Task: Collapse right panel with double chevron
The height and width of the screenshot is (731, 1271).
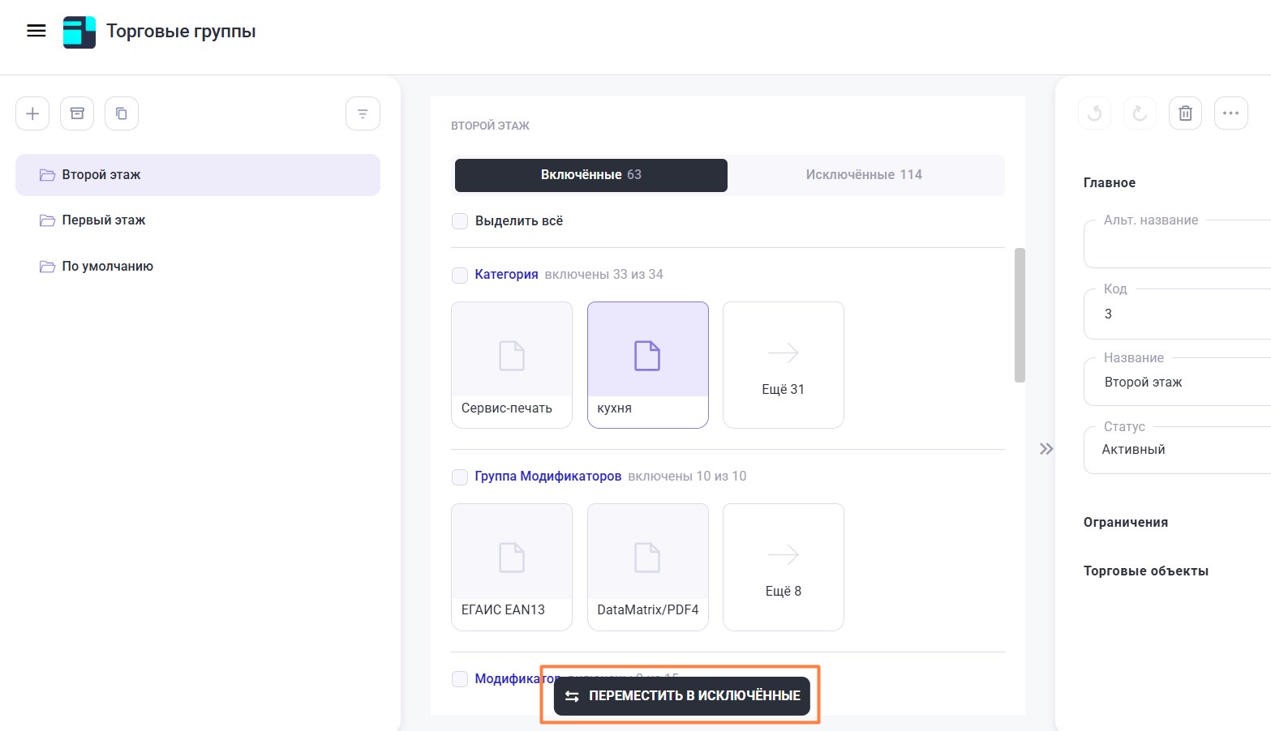Action: click(1046, 449)
